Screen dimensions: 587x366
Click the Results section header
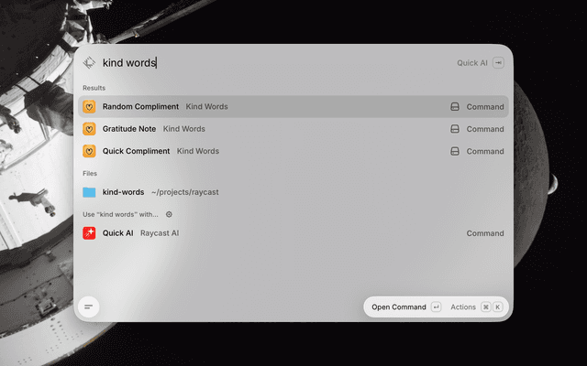tap(94, 88)
